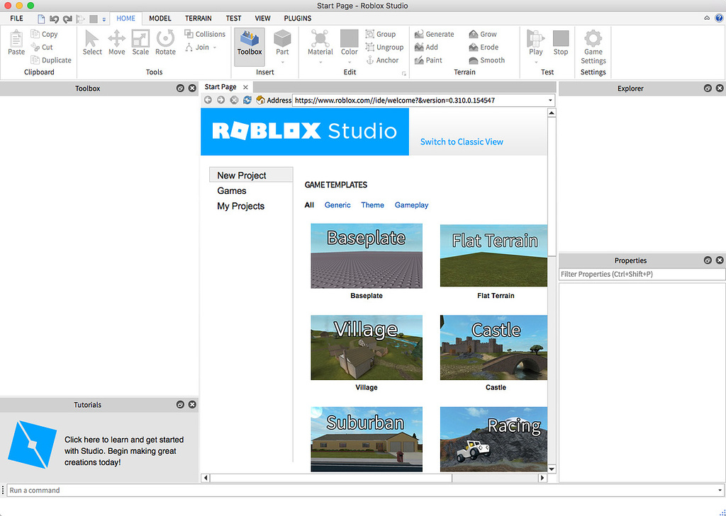Image resolution: width=726 pixels, height=516 pixels.
Task: Click the Switch to Classic View link
Action: [462, 142]
